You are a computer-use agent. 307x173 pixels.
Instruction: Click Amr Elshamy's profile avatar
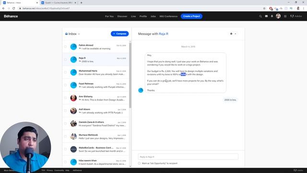[73, 98]
